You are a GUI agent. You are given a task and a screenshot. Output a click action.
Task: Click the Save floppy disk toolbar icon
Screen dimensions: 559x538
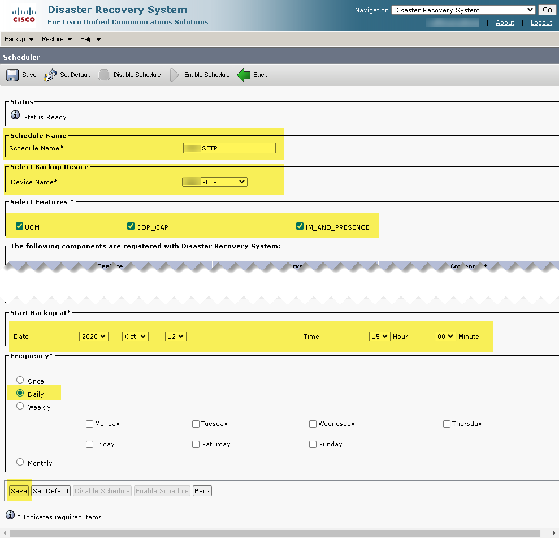click(x=12, y=75)
